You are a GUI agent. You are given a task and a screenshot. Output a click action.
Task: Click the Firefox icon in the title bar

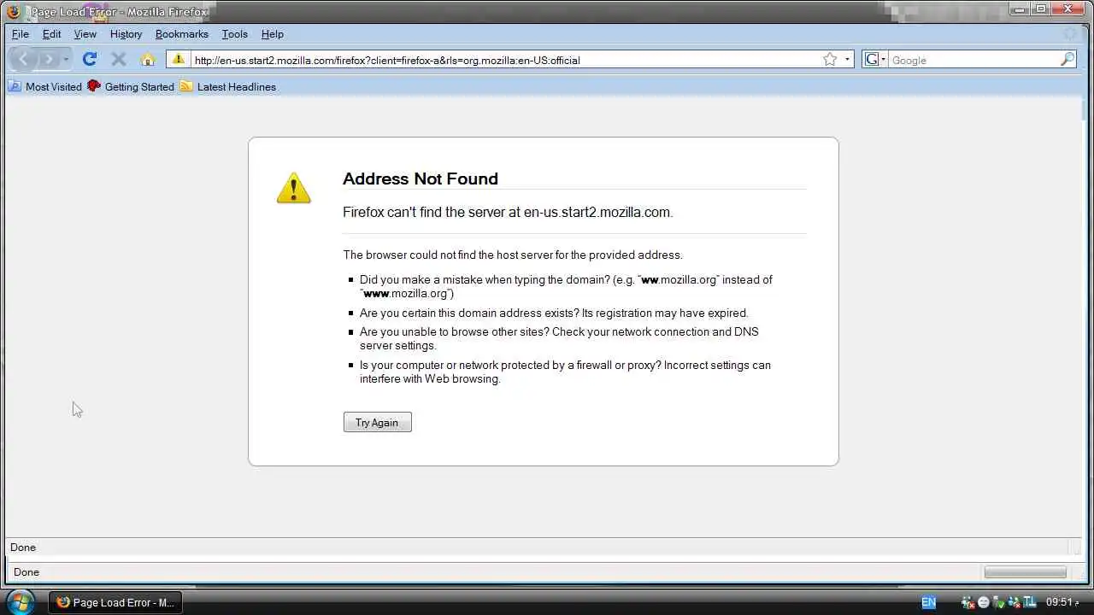[13, 11]
